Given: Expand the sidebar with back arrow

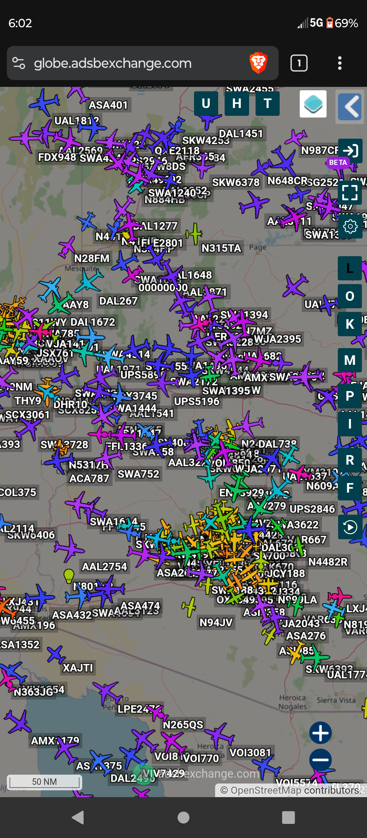Looking at the screenshot, I should 350,107.
